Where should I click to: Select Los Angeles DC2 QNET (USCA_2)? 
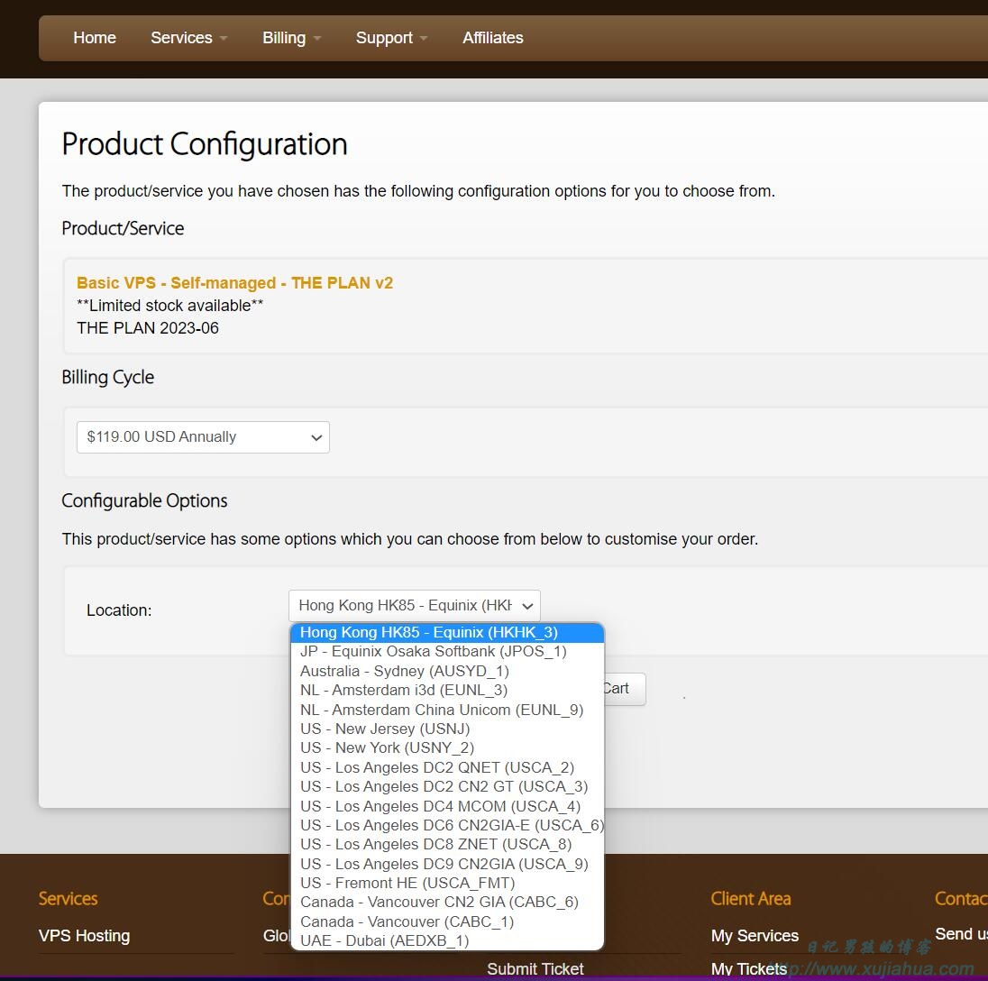click(x=447, y=767)
